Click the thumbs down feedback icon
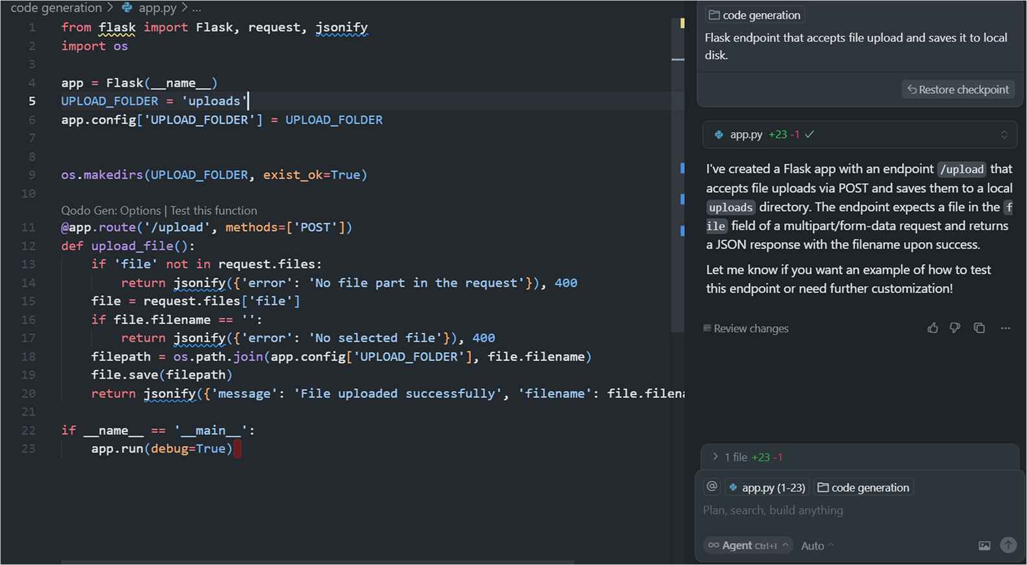This screenshot has width=1027, height=565. 955,328
